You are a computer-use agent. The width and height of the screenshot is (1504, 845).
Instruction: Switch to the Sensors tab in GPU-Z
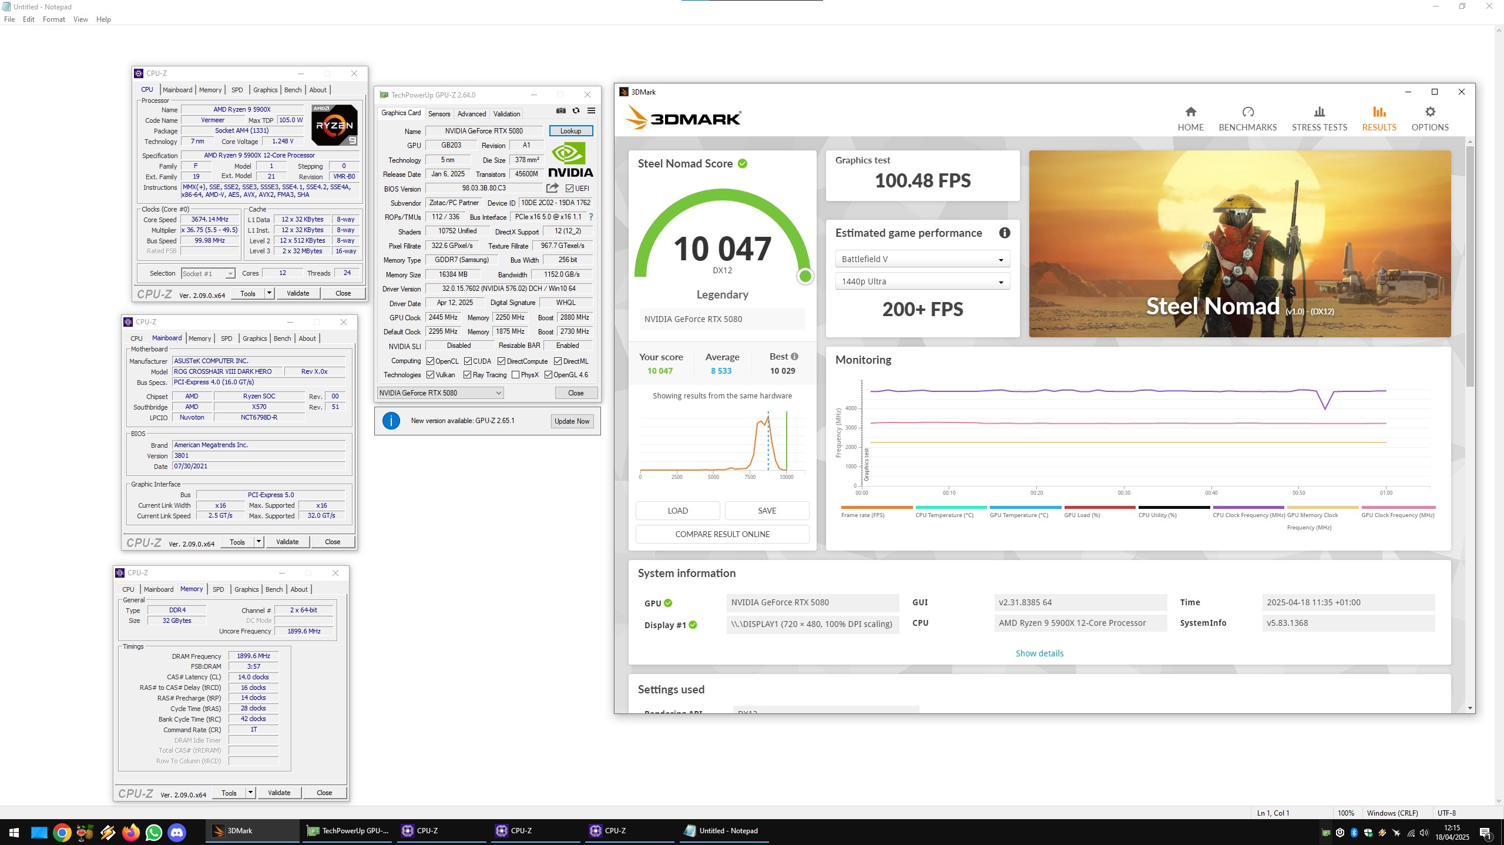point(439,114)
